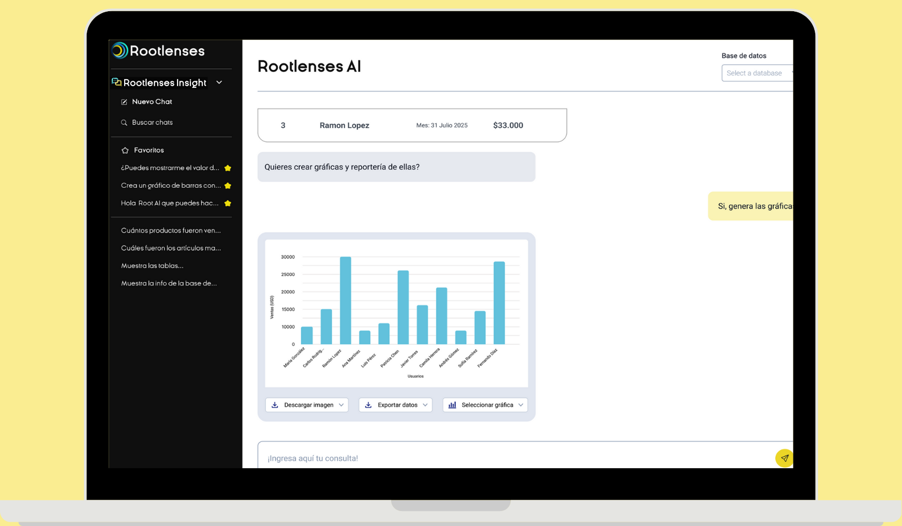Collapse the Rootlenses Insight section chevron

click(219, 82)
